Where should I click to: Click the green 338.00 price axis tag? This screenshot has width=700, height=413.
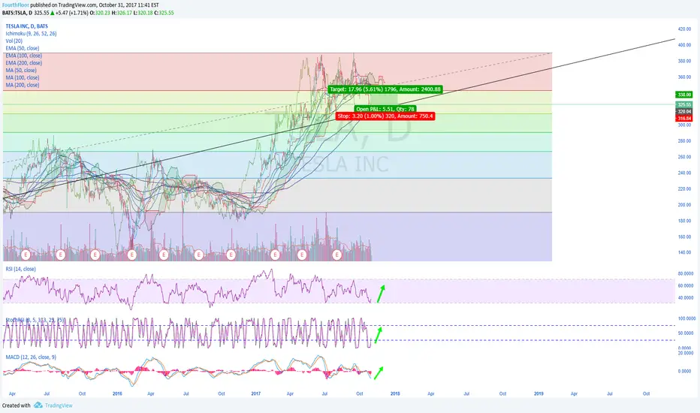coord(684,95)
